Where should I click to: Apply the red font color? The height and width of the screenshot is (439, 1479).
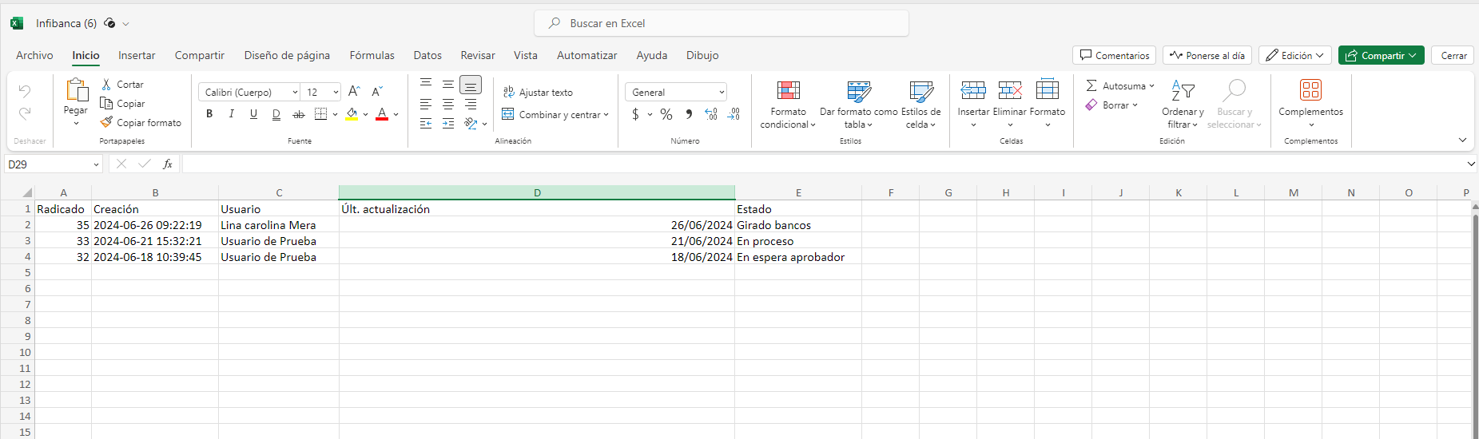(x=382, y=114)
